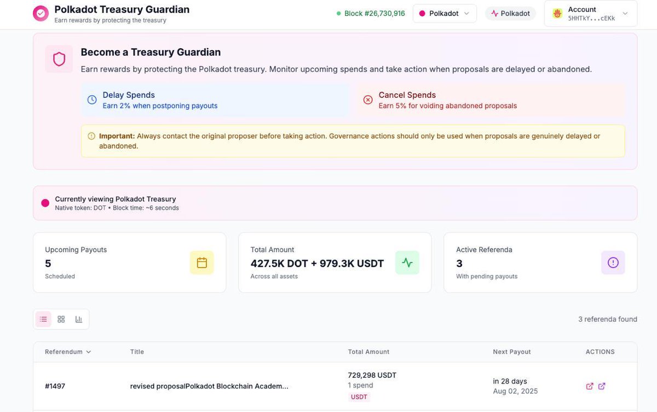Open the second external link icon for #1497

[x=602, y=386]
